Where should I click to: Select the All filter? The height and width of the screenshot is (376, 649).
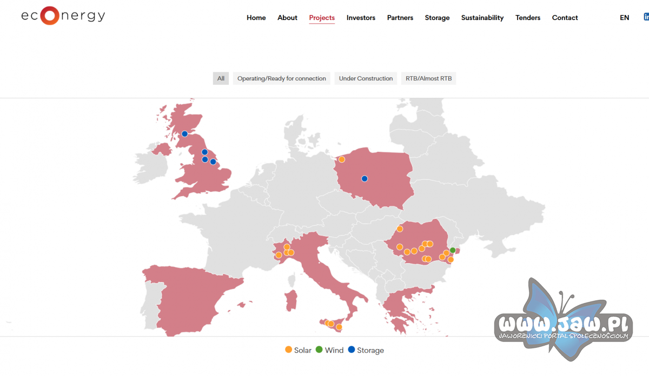(221, 78)
